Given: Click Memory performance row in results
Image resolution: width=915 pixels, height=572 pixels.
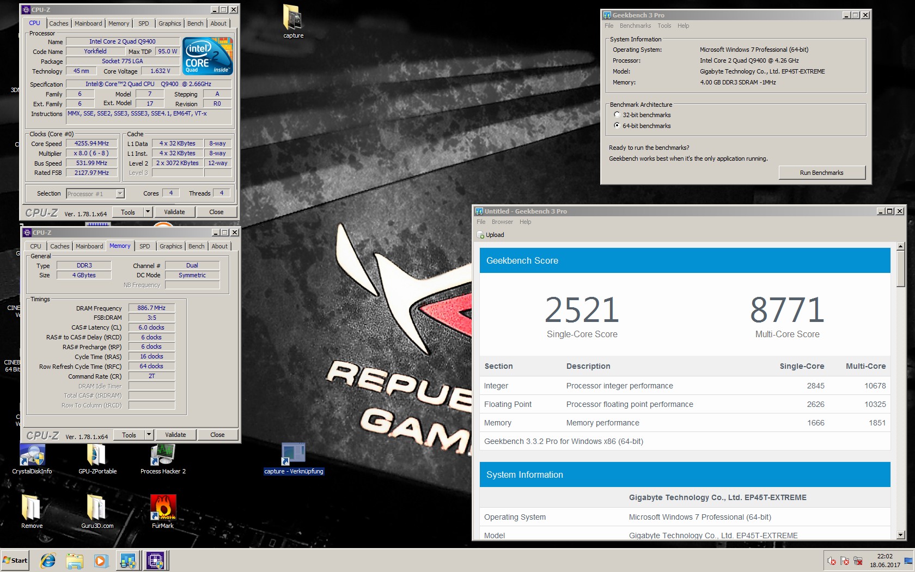Looking at the screenshot, I should pyautogui.click(x=685, y=423).
